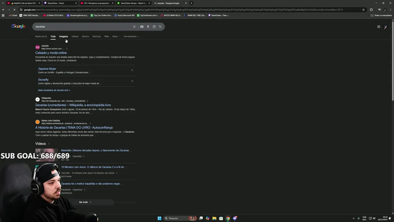Start voice search with microphone icon

click(x=148, y=27)
